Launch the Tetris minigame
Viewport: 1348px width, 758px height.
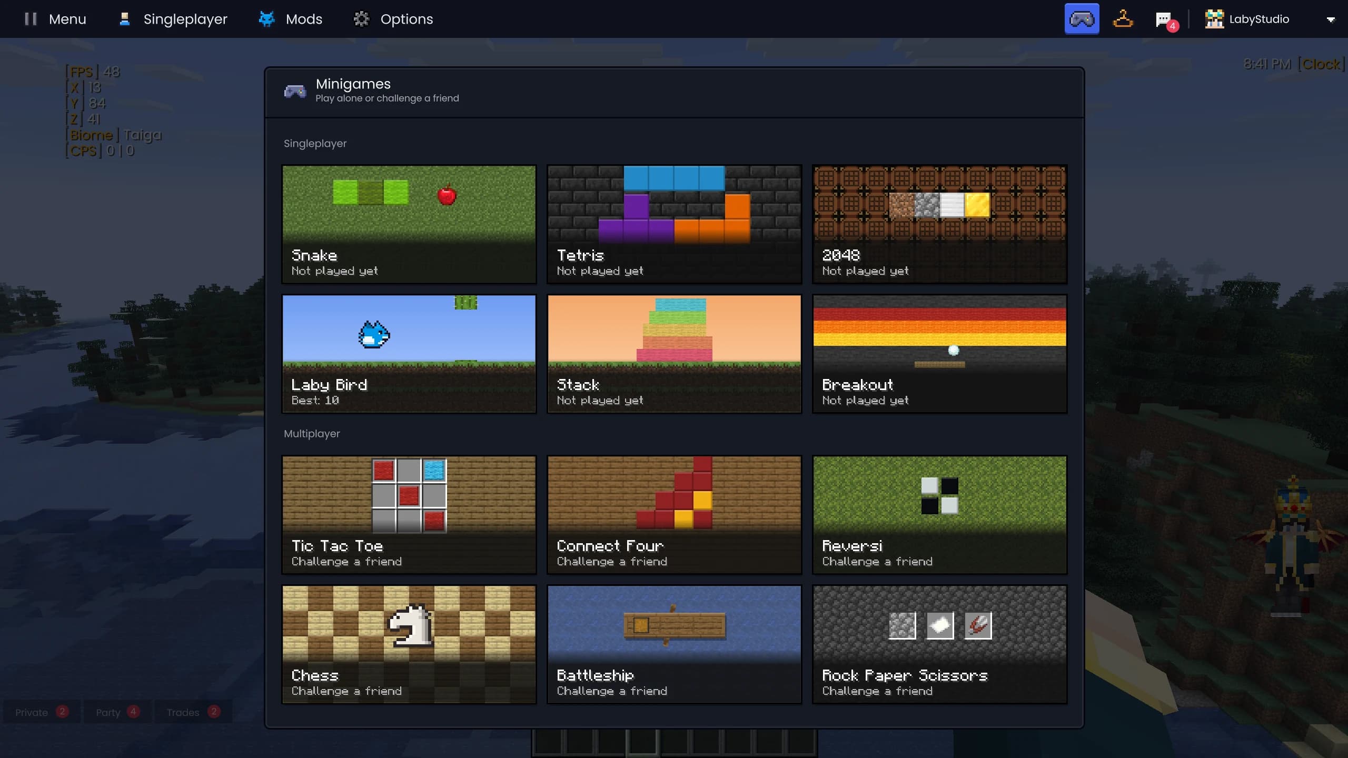click(675, 224)
